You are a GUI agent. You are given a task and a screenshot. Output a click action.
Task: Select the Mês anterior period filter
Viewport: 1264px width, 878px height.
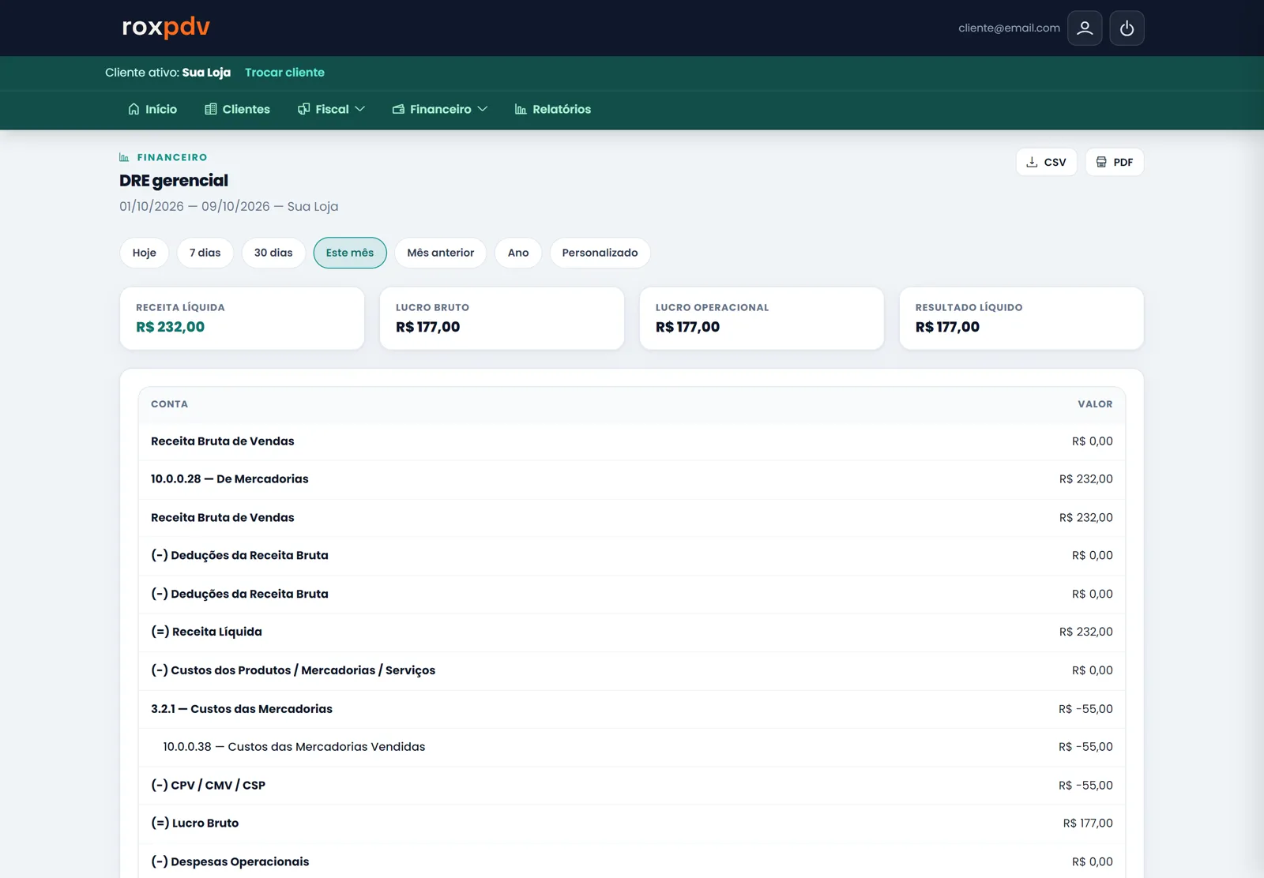[441, 253]
